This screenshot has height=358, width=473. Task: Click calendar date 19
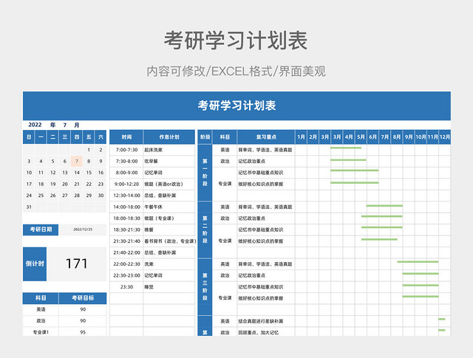(x=52, y=184)
